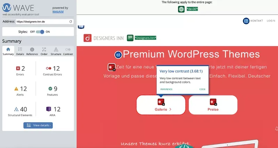Click the CODE link in contrast tooltip
The image size is (278, 148).
202,89
